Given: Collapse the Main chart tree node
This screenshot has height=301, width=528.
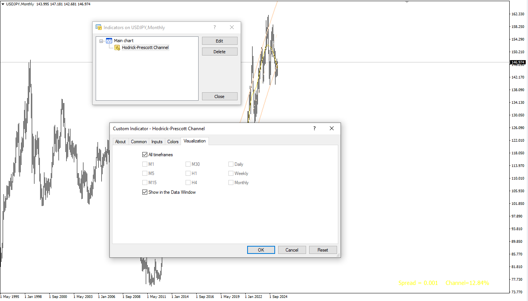Looking at the screenshot, I should (x=101, y=41).
